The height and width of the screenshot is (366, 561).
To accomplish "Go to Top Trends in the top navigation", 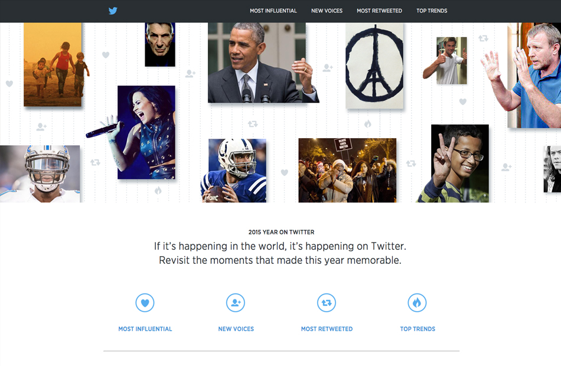I will coord(432,11).
